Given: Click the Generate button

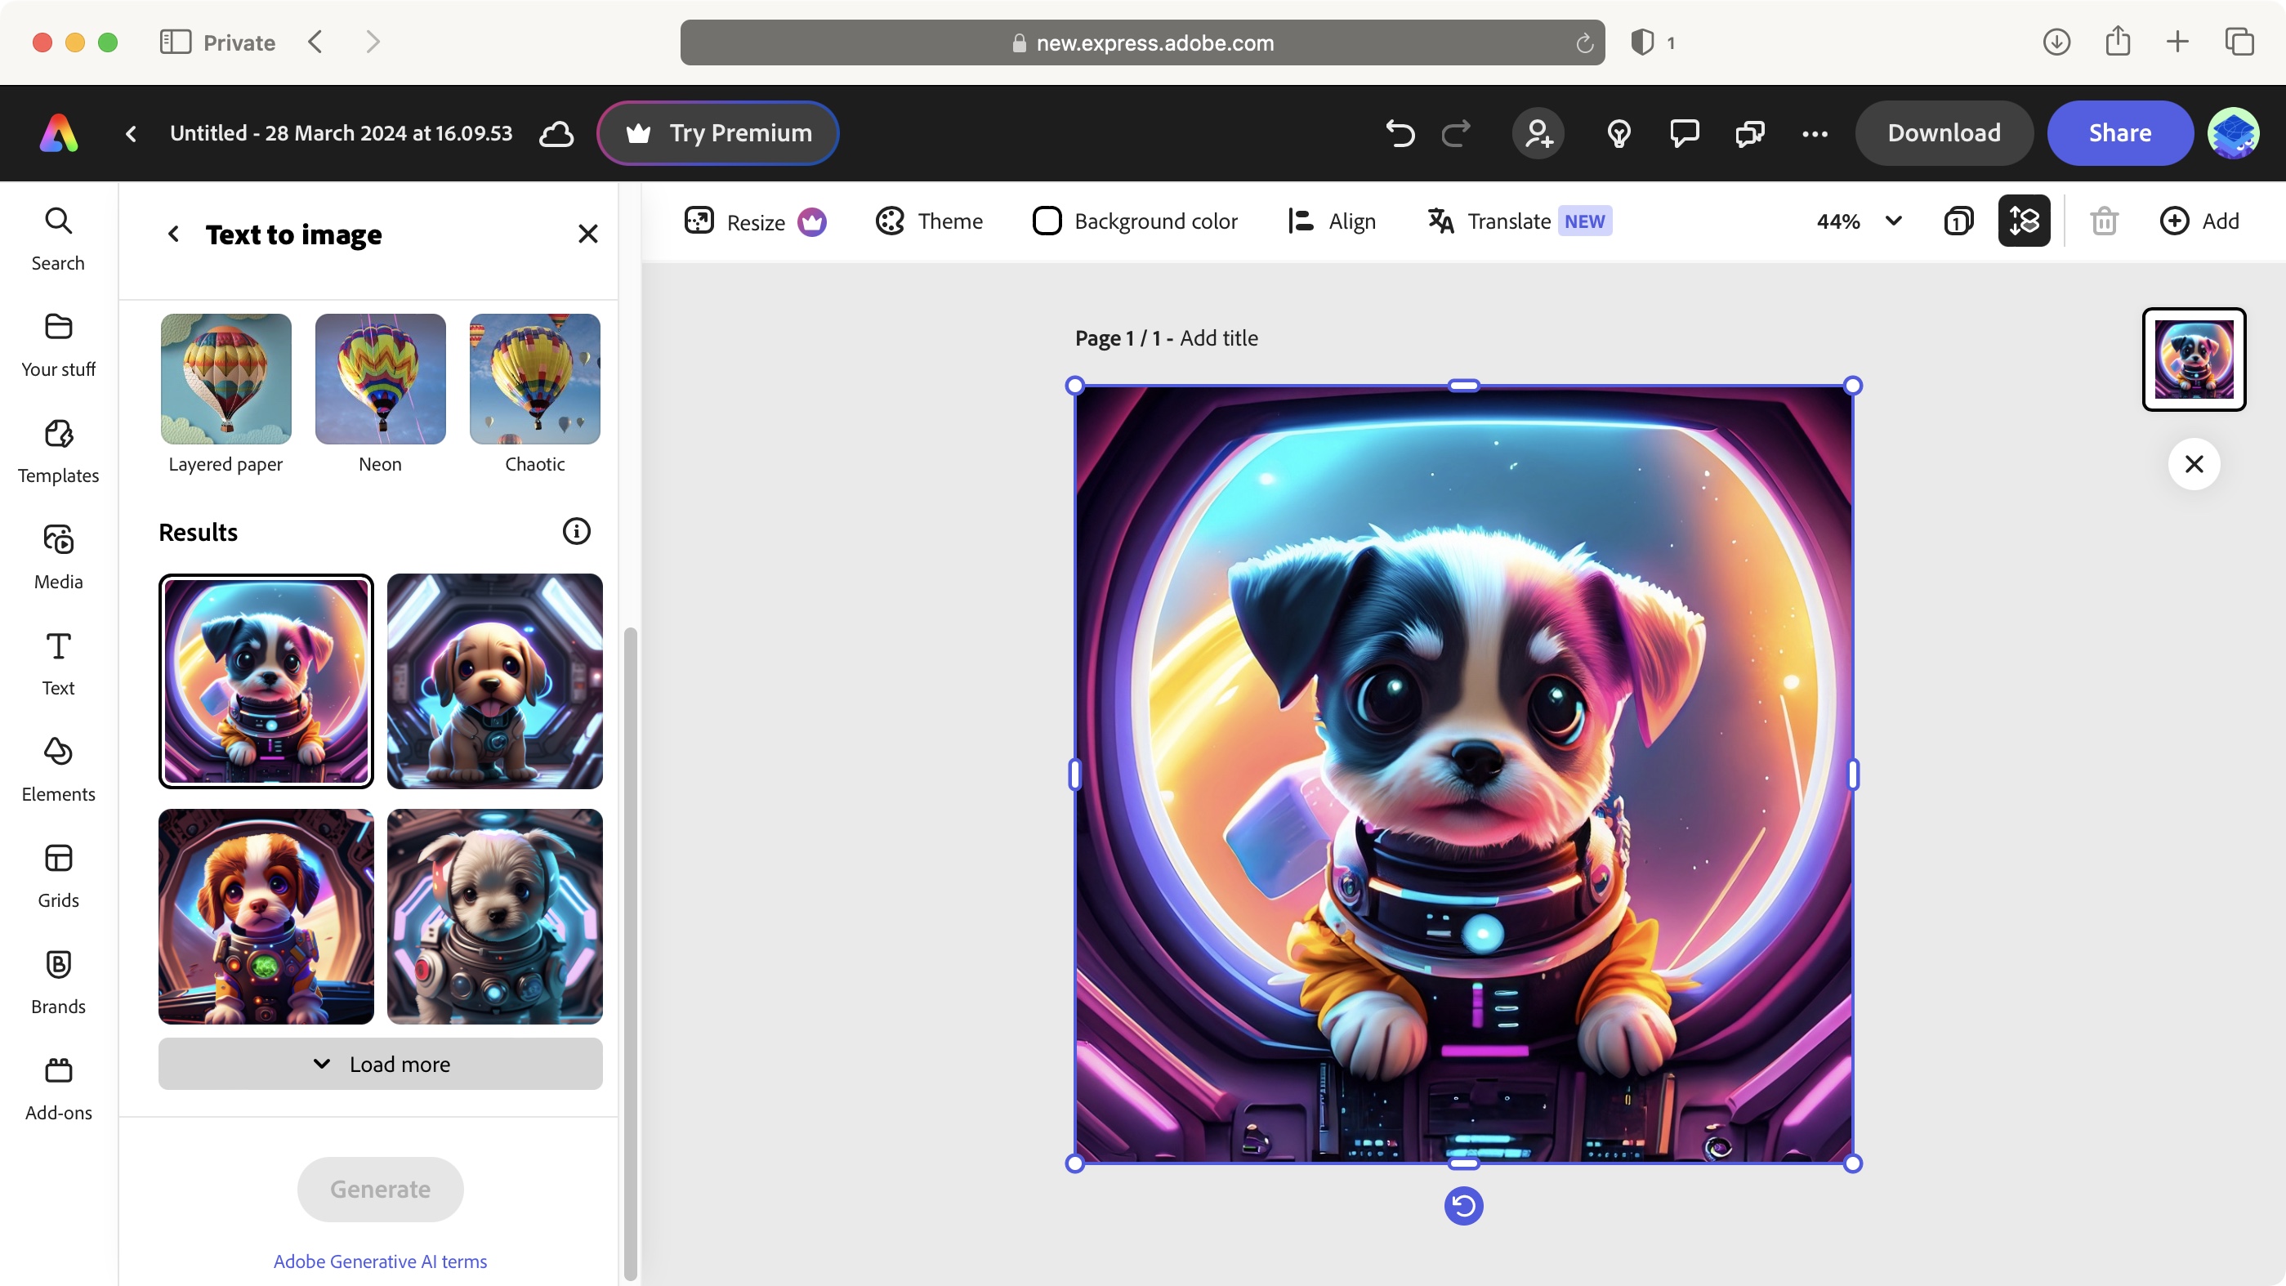Looking at the screenshot, I should tap(380, 1189).
